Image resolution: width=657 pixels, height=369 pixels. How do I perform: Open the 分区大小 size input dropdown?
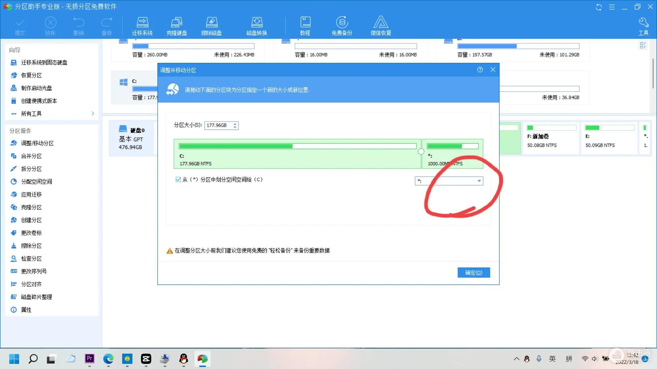click(235, 125)
